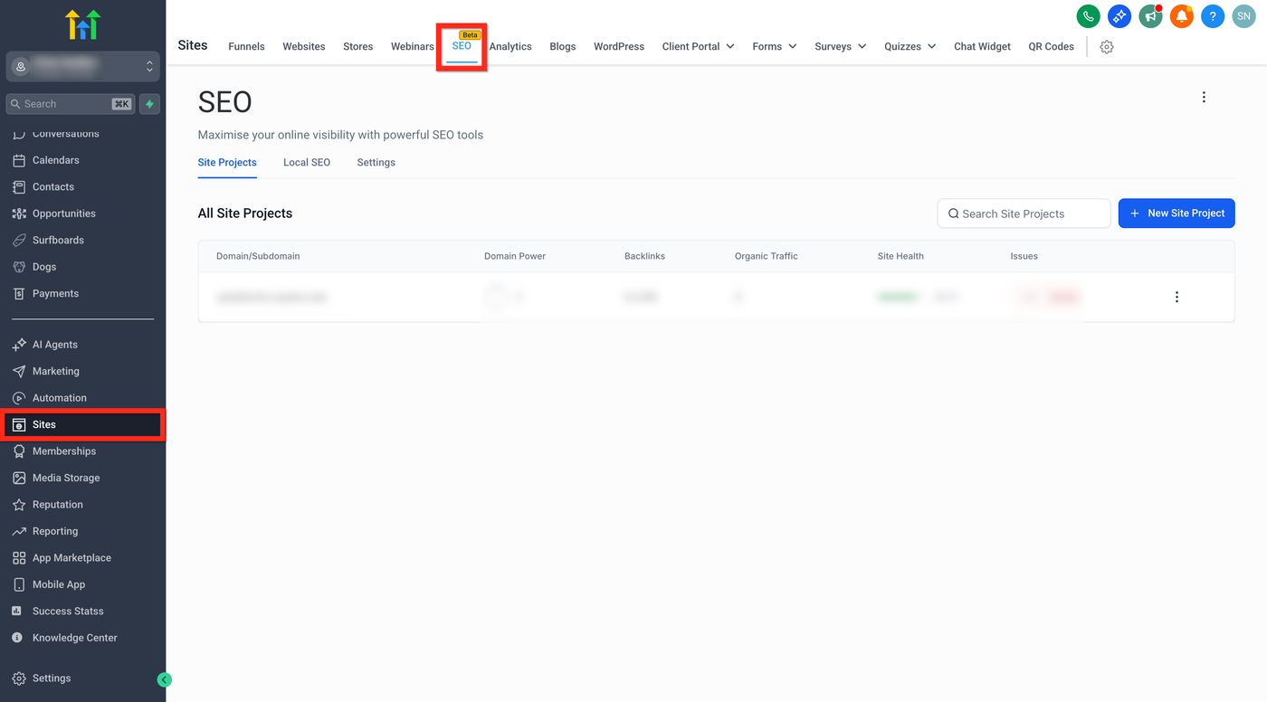Select the SEO Beta tab
The height and width of the screenshot is (702, 1267).
(x=462, y=45)
